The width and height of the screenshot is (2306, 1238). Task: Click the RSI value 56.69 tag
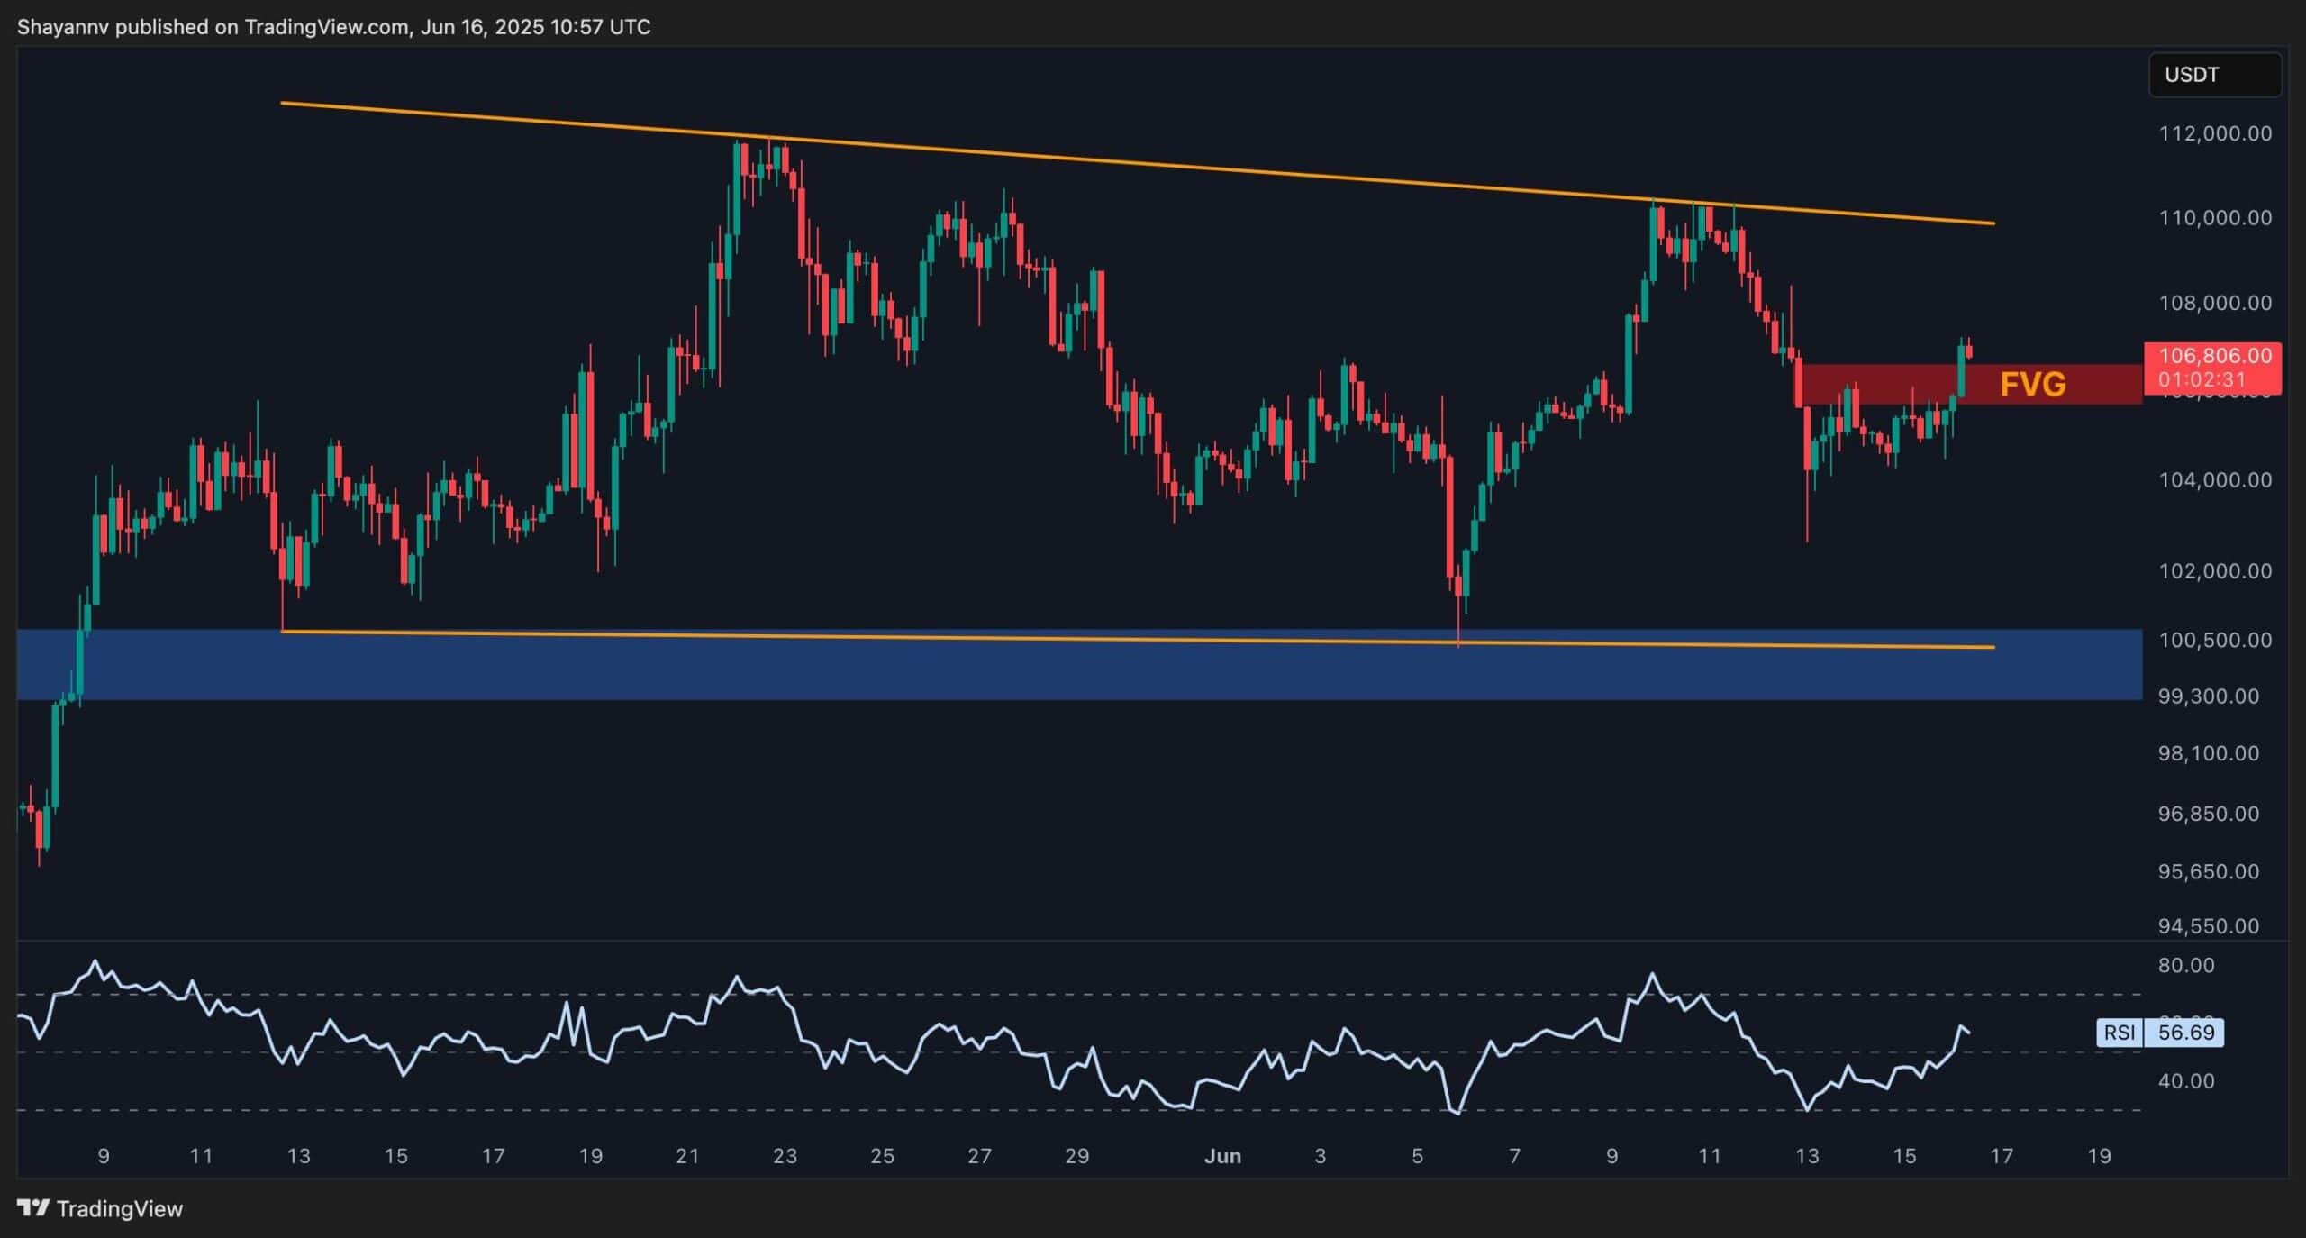[x=2186, y=1033]
